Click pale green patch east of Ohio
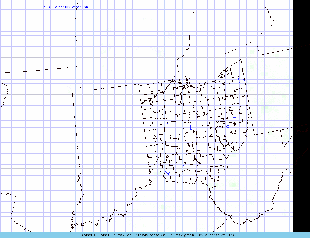Image resolution: width=310 pixels, height=238 pixels. tap(266, 107)
